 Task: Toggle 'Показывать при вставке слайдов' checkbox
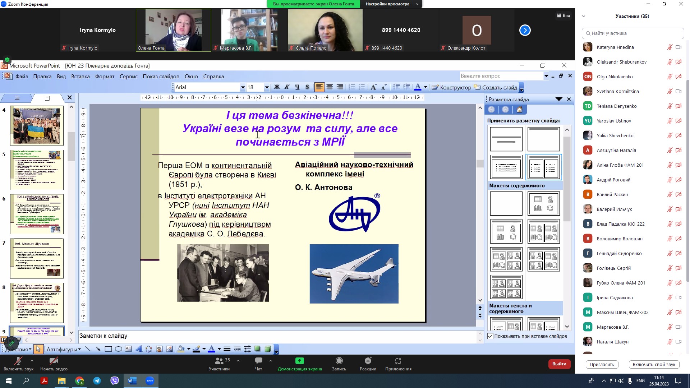[x=491, y=336]
